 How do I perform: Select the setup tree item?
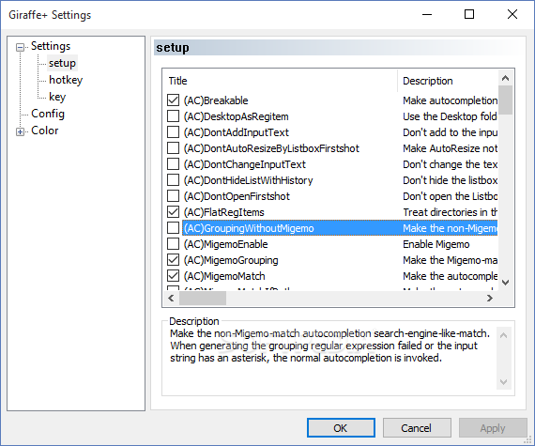point(62,63)
